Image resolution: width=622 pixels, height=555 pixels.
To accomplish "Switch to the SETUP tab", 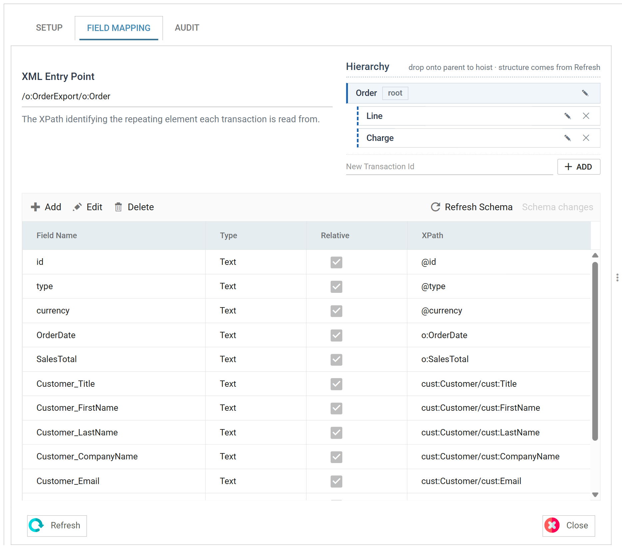I will 49,28.
